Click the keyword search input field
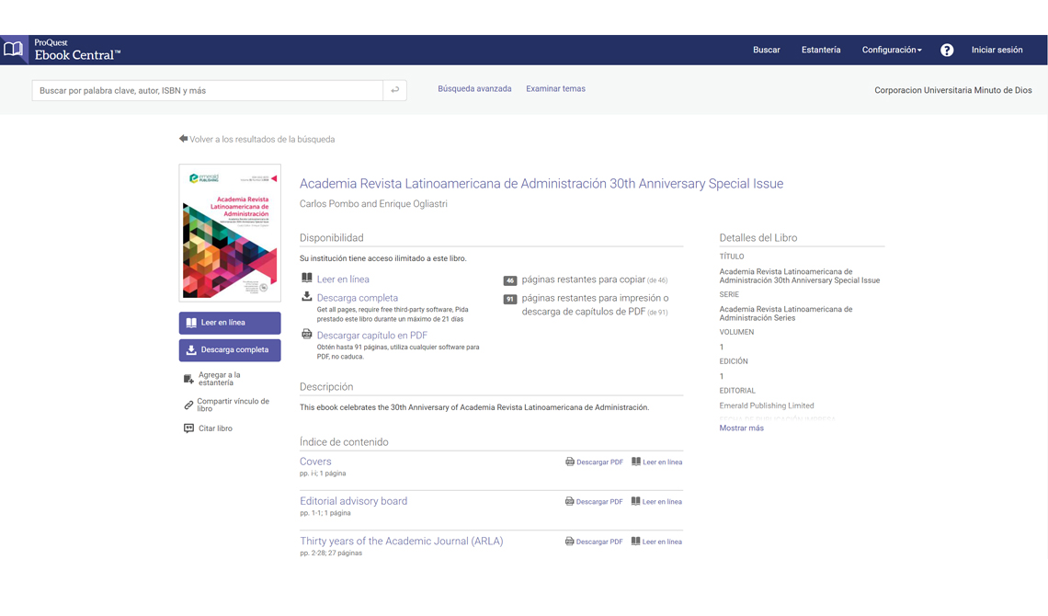 pos(207,90)
